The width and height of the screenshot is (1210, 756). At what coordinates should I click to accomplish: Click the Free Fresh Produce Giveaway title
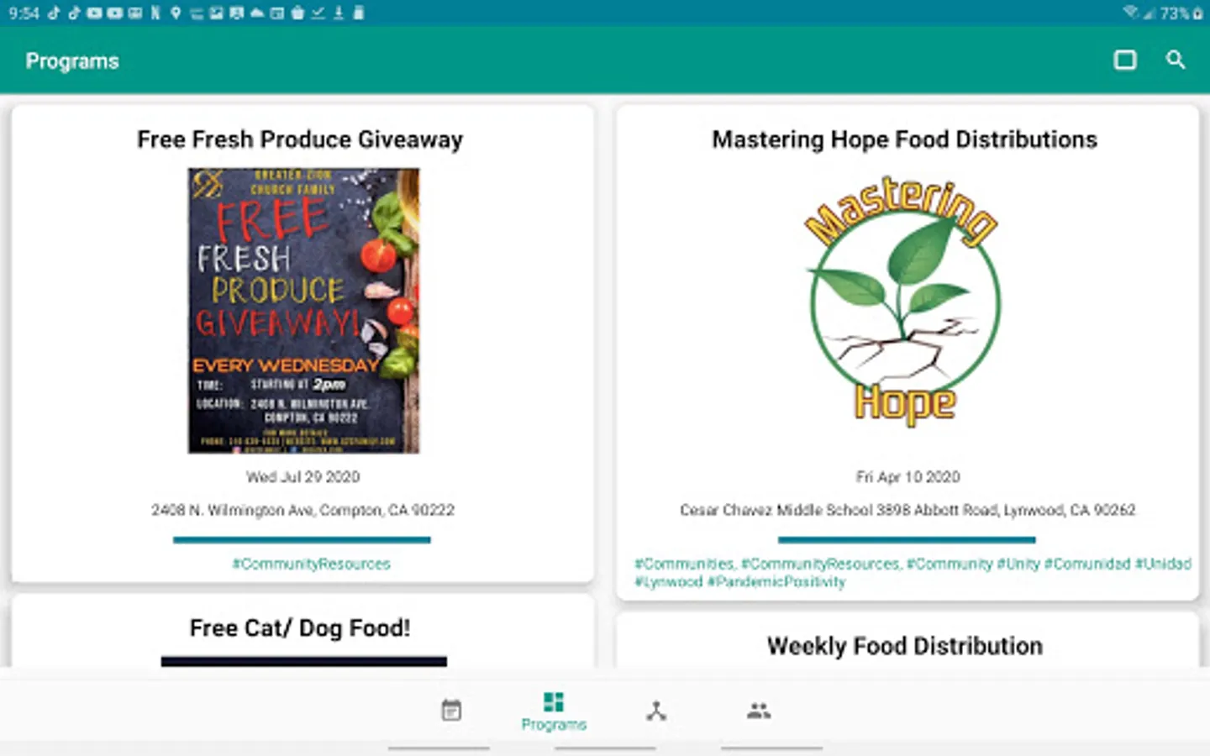point(300,139)
